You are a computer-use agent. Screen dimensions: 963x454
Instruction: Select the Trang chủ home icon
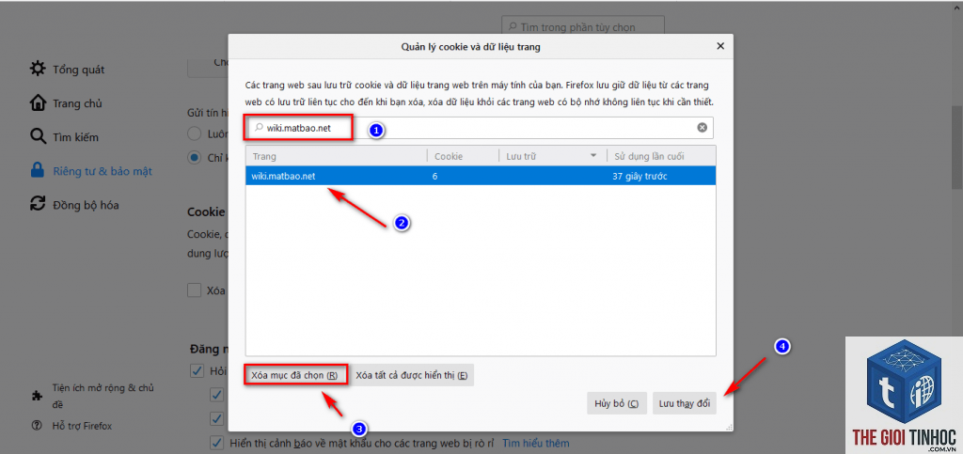tap(38, 102)
